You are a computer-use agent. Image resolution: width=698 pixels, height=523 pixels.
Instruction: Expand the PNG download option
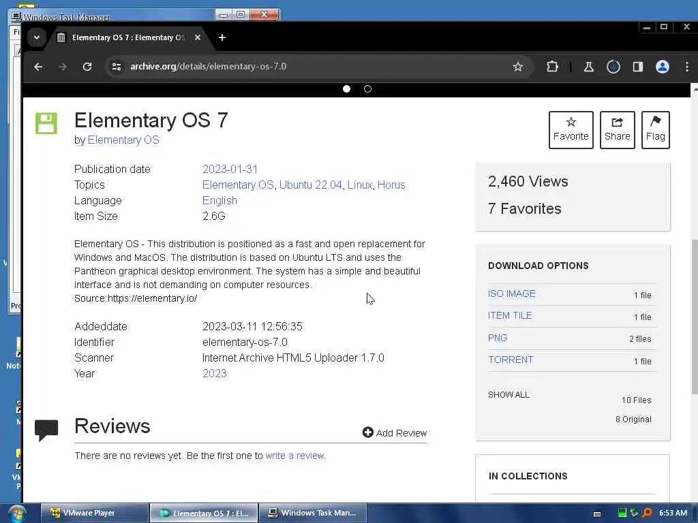pos(498,338)
